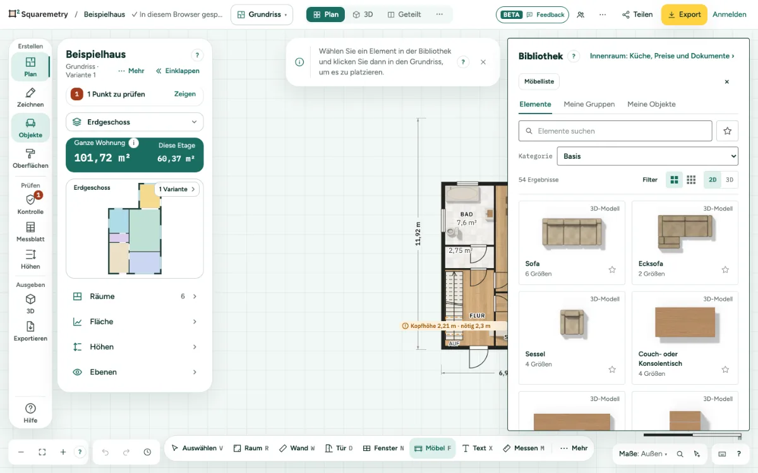Viewport: 758px width, 473px height.
Task: Switch to Meine Gruppen tab
Action: [589, 104]
